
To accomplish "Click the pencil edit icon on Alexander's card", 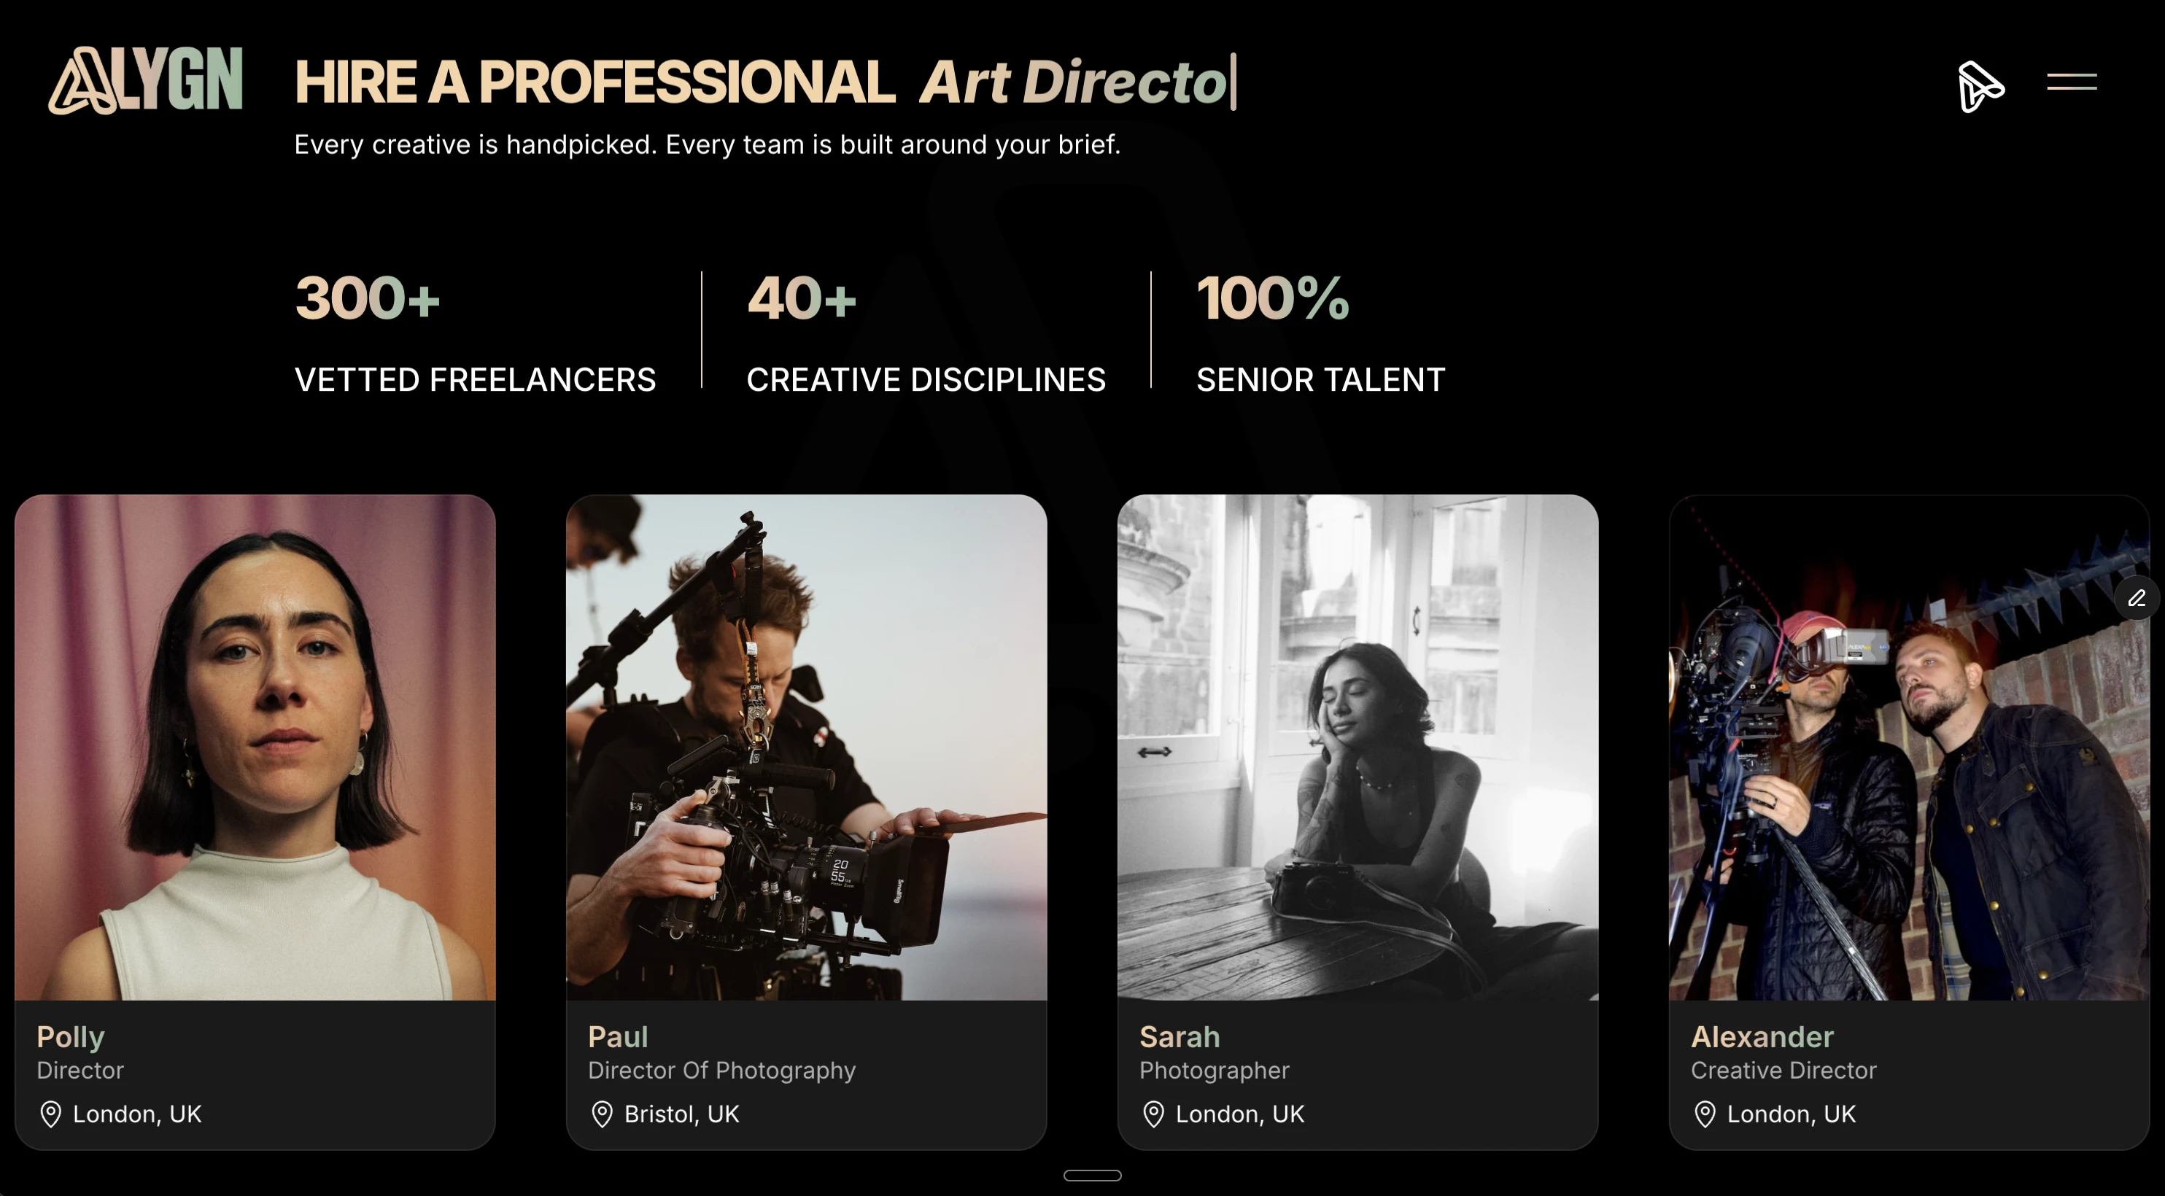I will tap(2137, 597).
